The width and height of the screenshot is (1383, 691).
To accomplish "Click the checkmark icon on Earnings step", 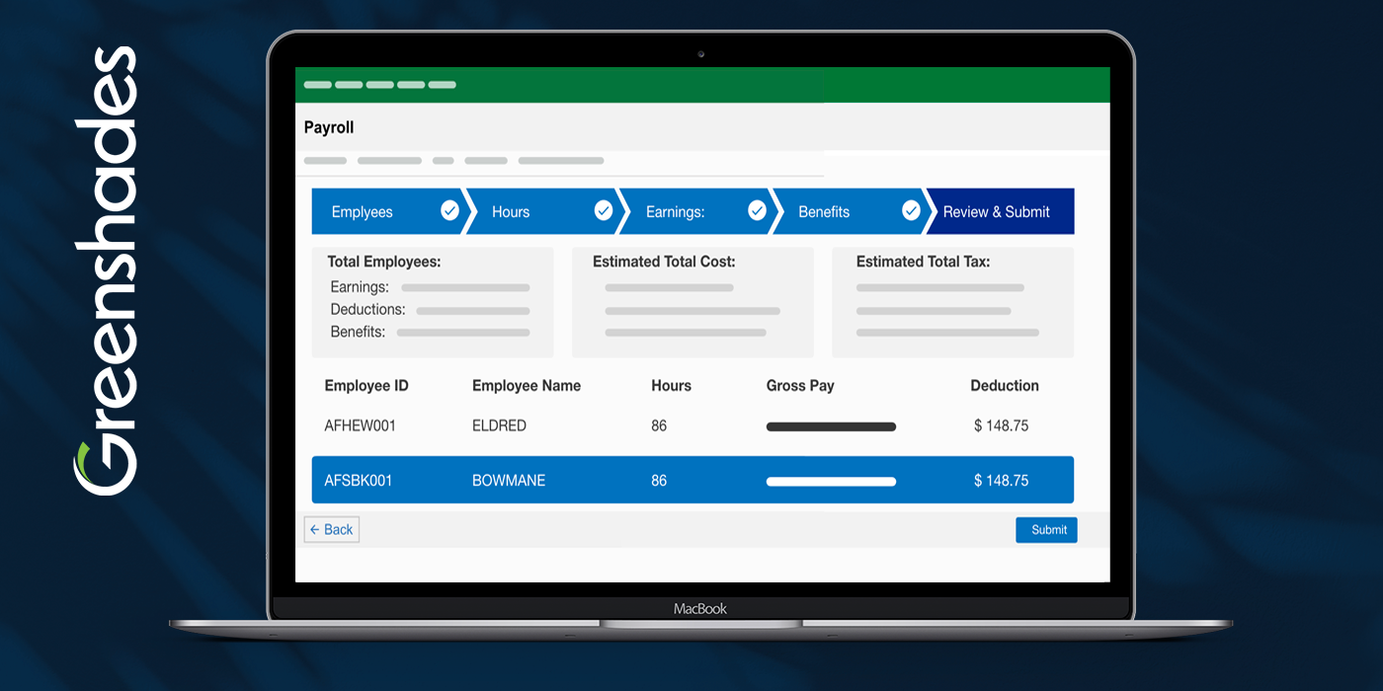I will click(757, 211).
